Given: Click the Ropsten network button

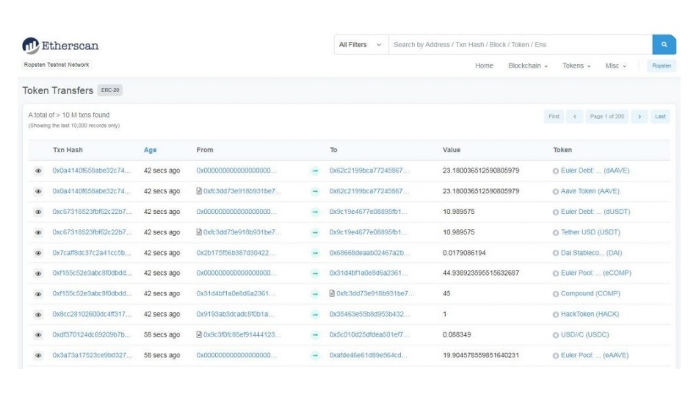Looking at the screenshot, I should 662,65.
